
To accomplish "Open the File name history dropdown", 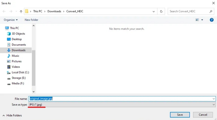I will pyautogui.click(x=214, y=99).
